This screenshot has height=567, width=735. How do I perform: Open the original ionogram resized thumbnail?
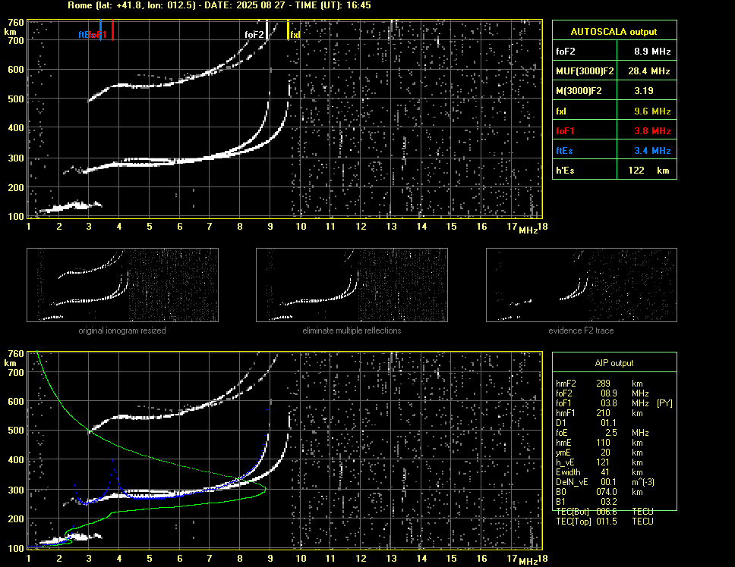(122, 285)
